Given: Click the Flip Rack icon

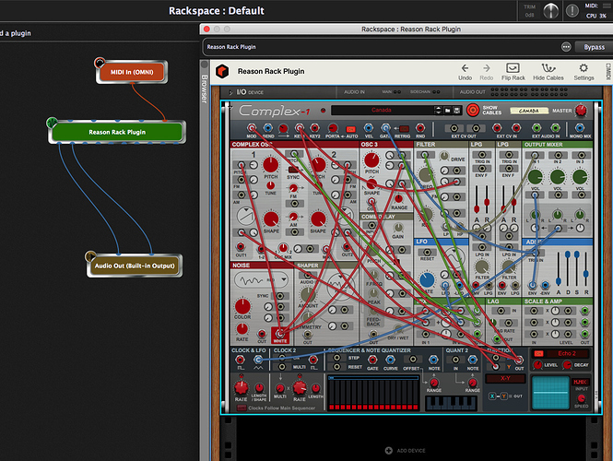Looking at the screenshot, I should [x=513, y=68].
